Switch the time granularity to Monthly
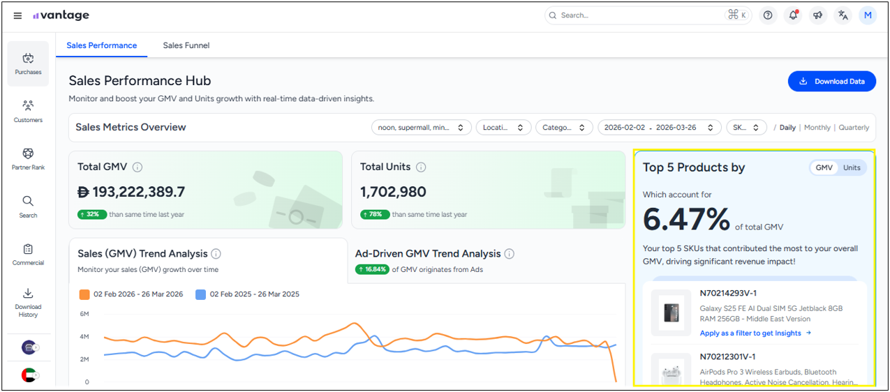The height and width of the screenshot is (392, 890). [x=817, y=128]
